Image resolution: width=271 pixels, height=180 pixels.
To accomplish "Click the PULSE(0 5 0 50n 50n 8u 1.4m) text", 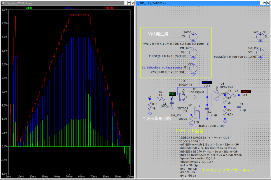I will point(235,57).
